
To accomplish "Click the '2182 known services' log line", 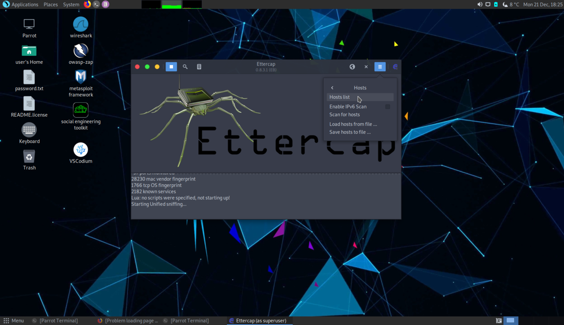I will [x=154, y=191].
